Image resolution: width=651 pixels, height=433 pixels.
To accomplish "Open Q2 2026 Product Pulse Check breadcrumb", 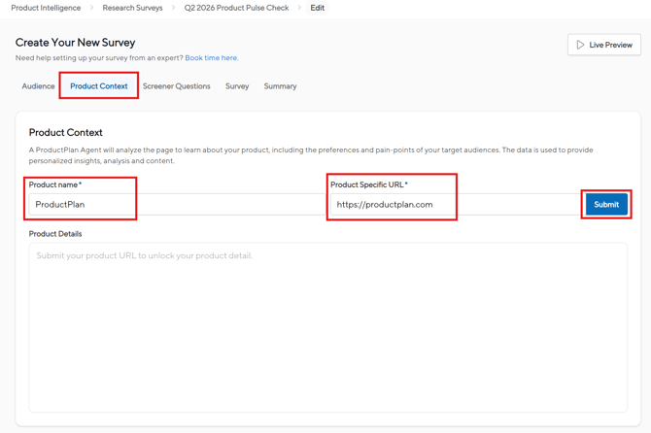I will point(236,8).
